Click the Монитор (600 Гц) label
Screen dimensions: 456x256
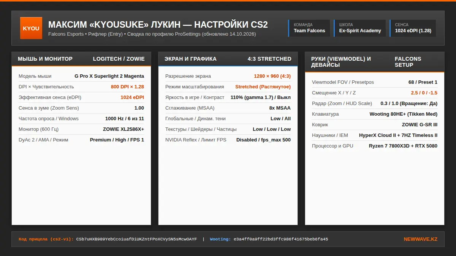pyautogui.click(x=39, y=129)
